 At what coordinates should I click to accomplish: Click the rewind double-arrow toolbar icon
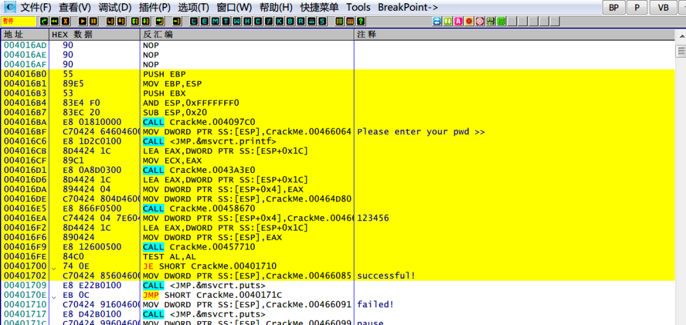click(x=55, y=21)
